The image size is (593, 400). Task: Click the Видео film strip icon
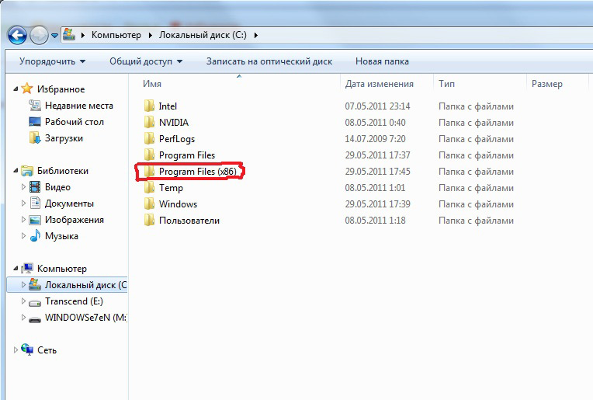(x=35, y=186)
